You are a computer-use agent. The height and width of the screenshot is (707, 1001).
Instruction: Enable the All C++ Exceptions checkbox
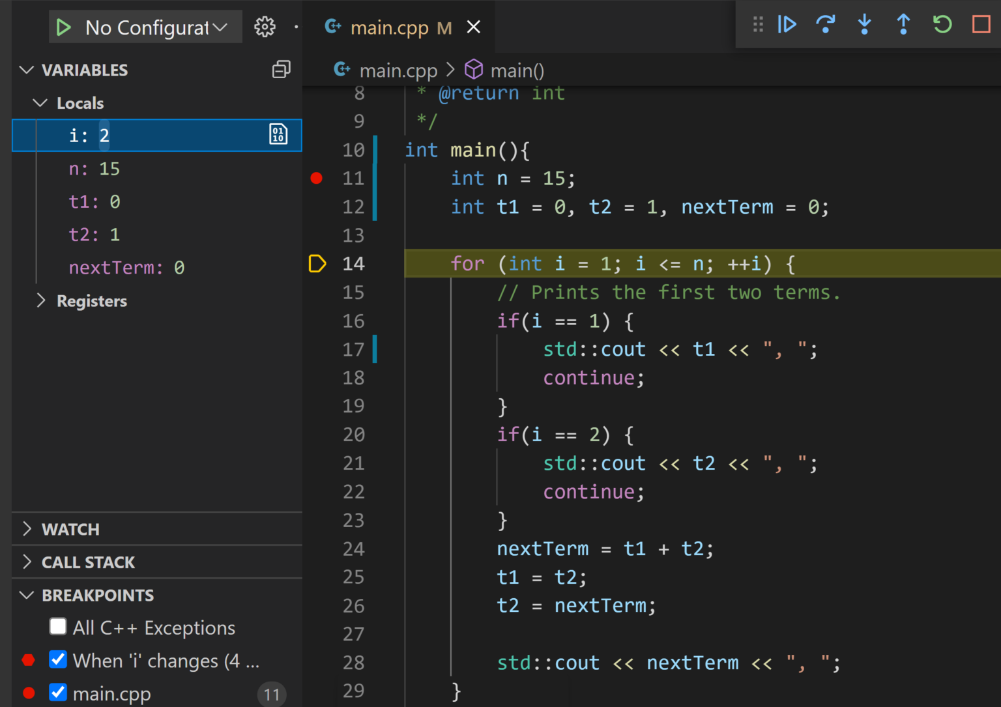[x=58, y=627]
